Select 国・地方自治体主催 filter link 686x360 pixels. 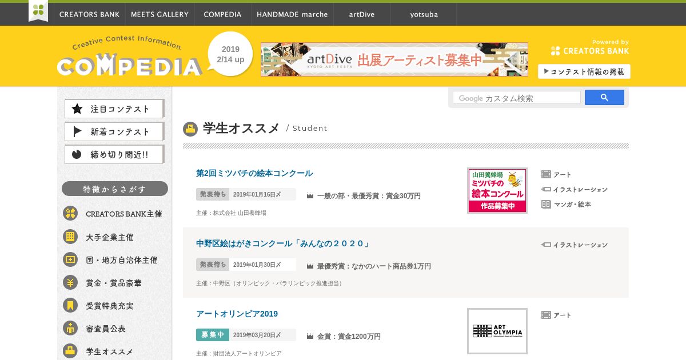122,260
